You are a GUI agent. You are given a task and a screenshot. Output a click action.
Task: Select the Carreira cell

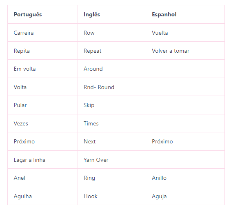click(x=42, y=33)
